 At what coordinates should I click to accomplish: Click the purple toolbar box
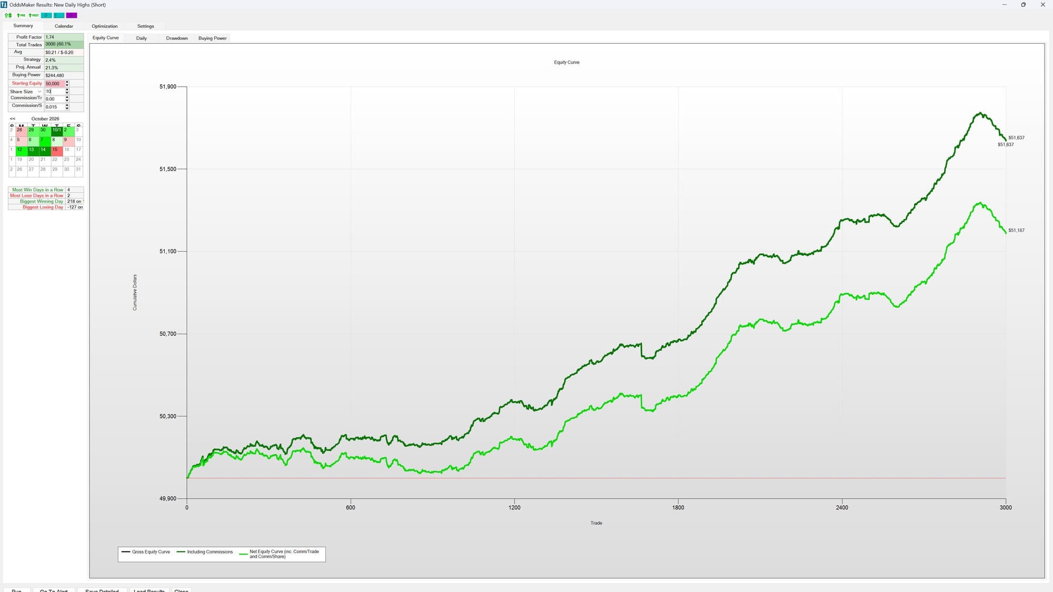[x=72, y=15]
